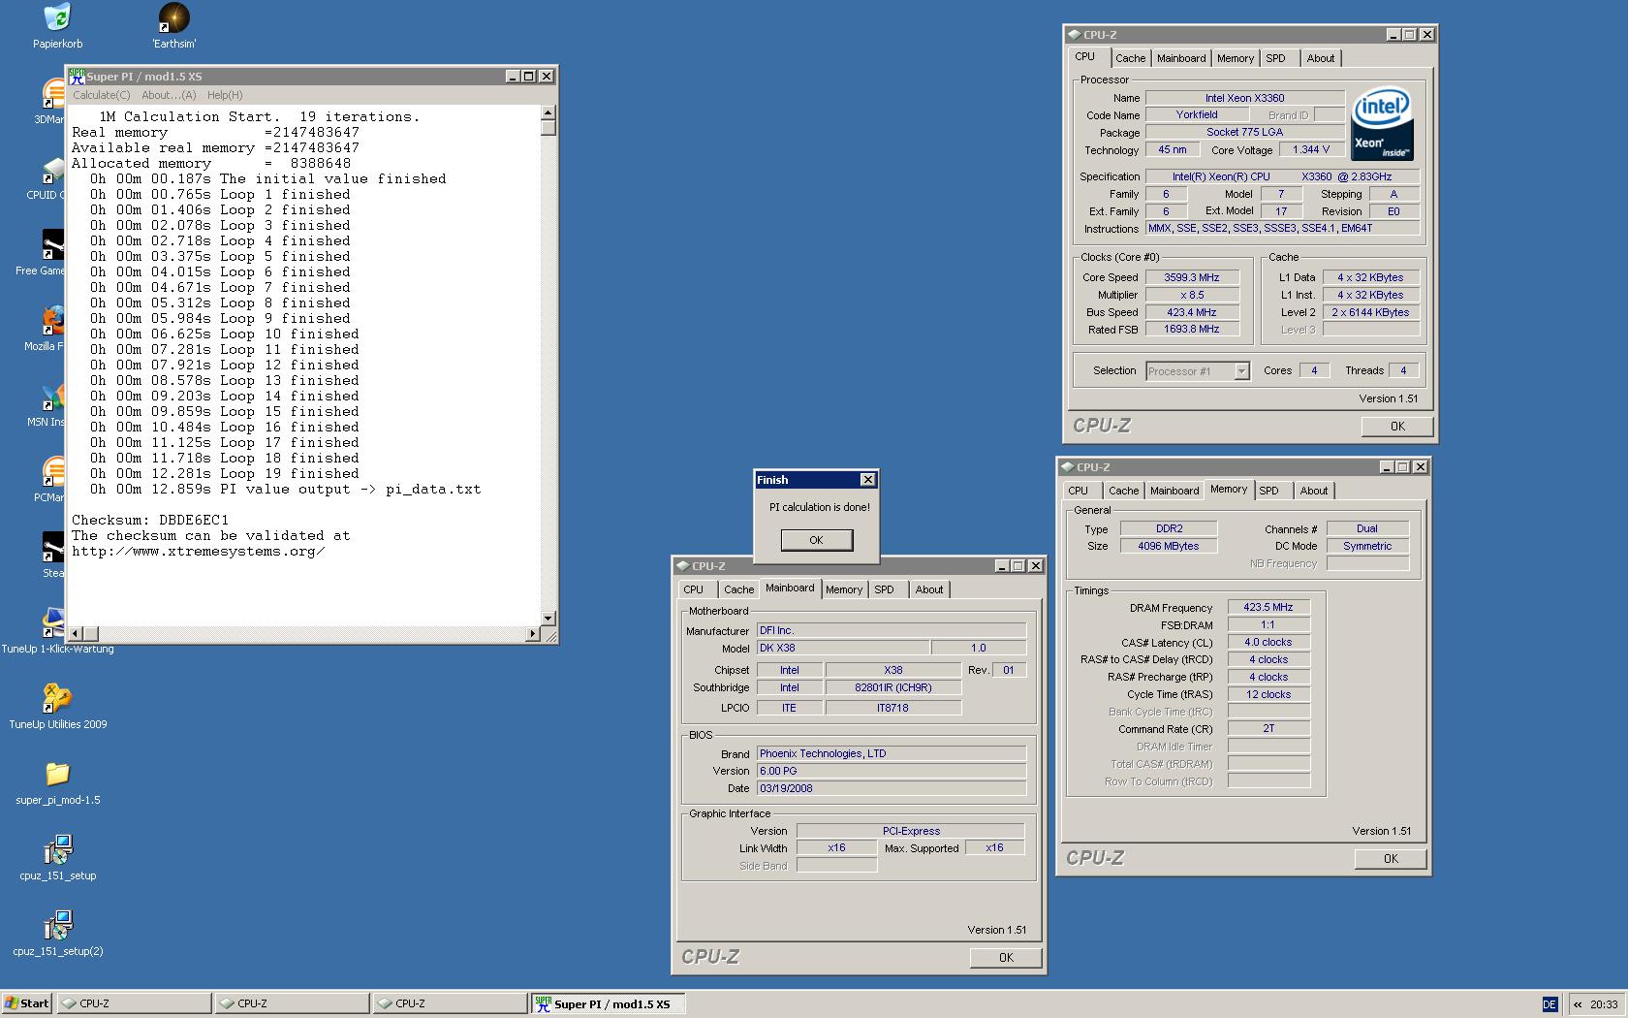Maximize the Super PI window
The width and height of the screenshot is (1628, 1018).
pyautogui.click(x=529, y=76)
